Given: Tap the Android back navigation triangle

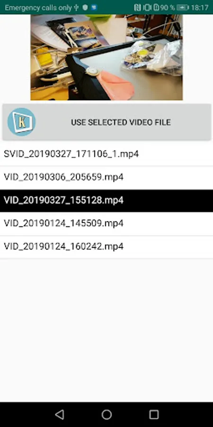Looking at the screenshot, I should 60,415.
